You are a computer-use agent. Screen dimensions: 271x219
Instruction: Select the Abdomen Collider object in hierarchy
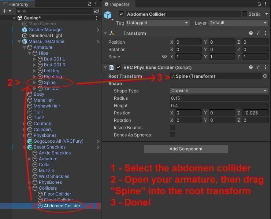[62, 206]
